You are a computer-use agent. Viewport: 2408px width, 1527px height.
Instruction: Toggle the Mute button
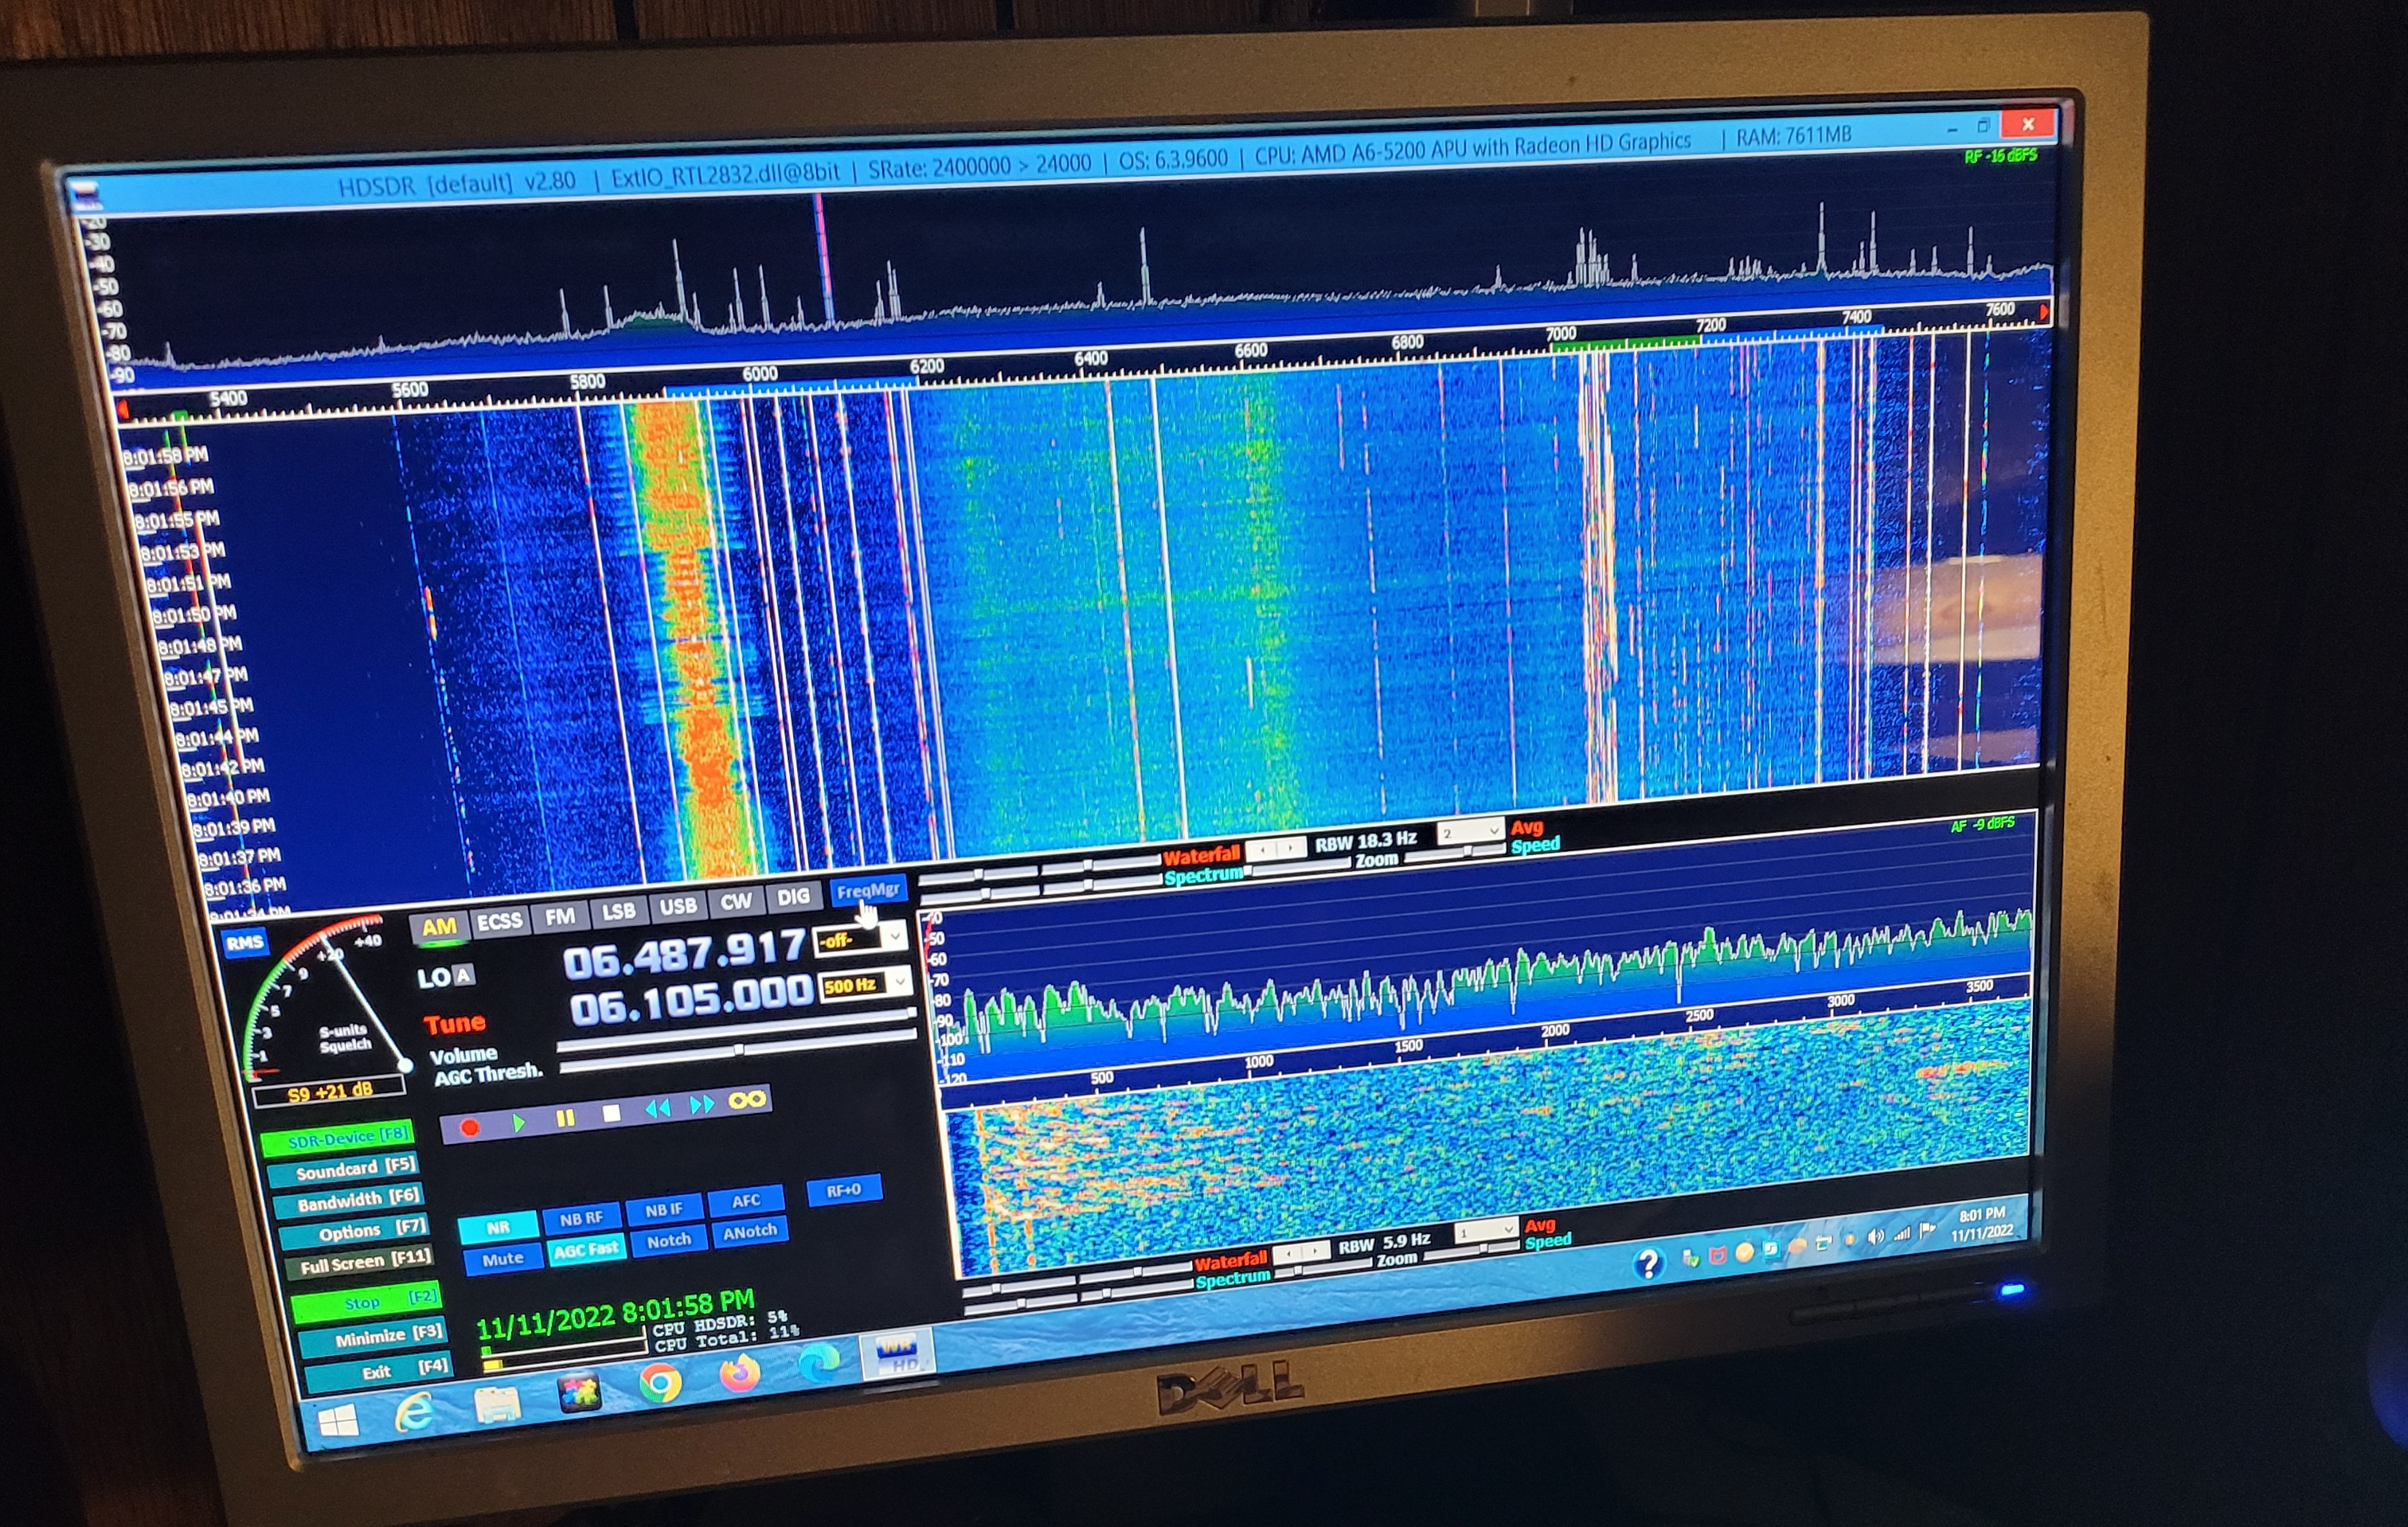[x=502, y=1259]
